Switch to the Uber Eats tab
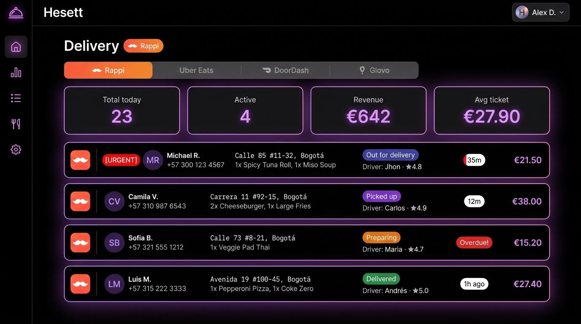581x324 pixels. point(196,70)
